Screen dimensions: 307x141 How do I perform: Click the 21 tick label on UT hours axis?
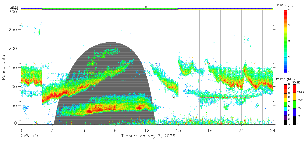tap(241, 130)
